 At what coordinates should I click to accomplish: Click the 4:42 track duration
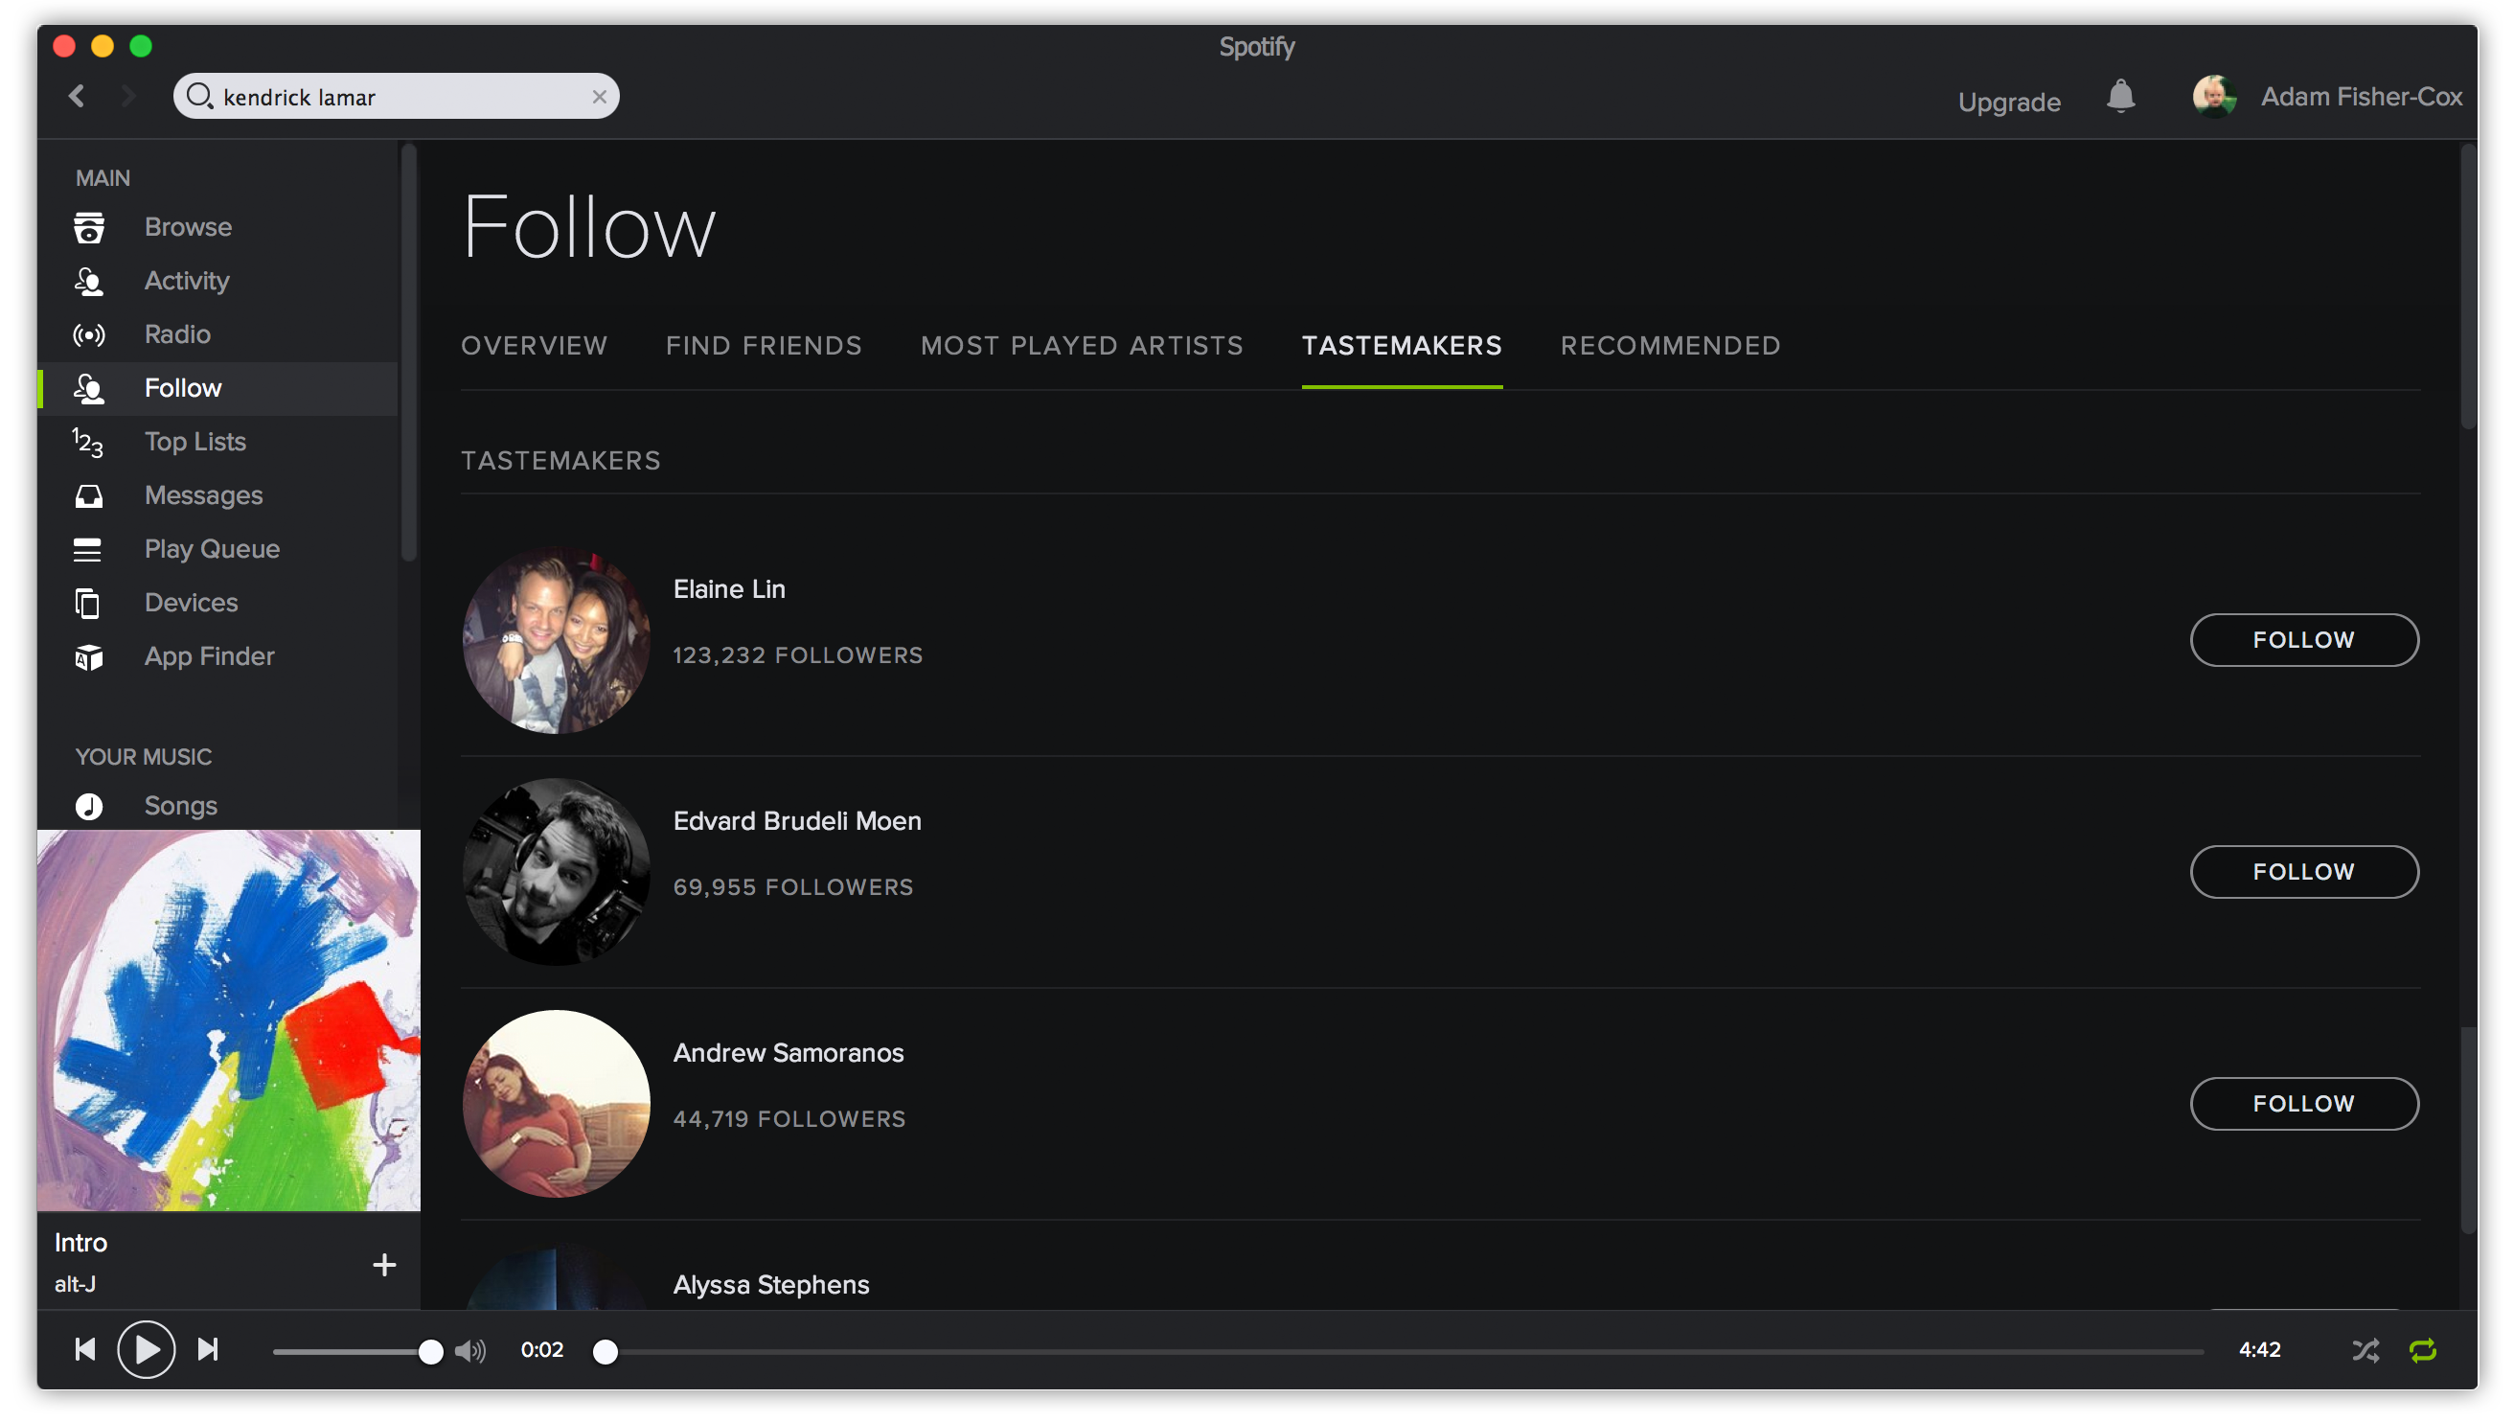click(2260, 1350)
